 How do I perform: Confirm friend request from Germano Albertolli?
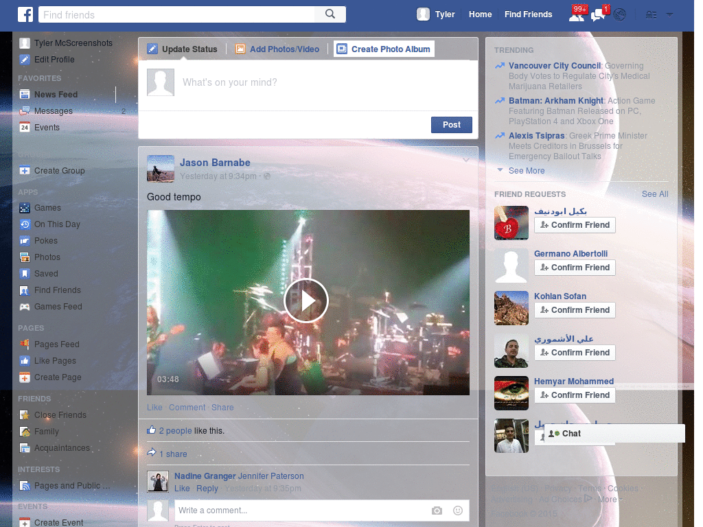(x=575, y=268)
